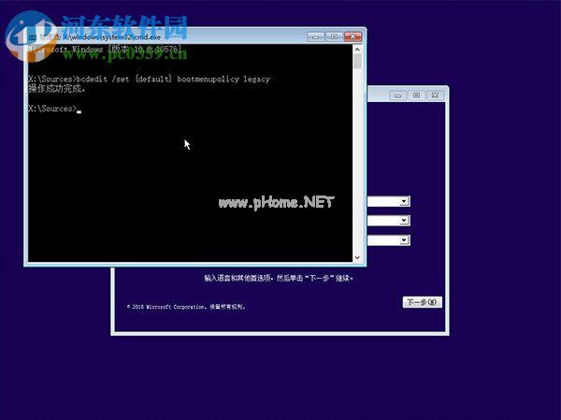The width and height of the screenshot is (561, 420).
Task: Open the third setup dropdown list
Action: tap(404, 240)
